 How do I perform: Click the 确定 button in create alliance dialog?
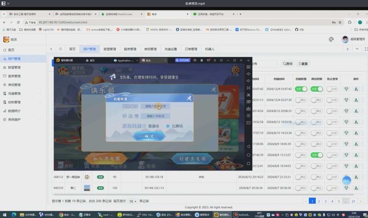pyautogui.click(x=149, y=136)
